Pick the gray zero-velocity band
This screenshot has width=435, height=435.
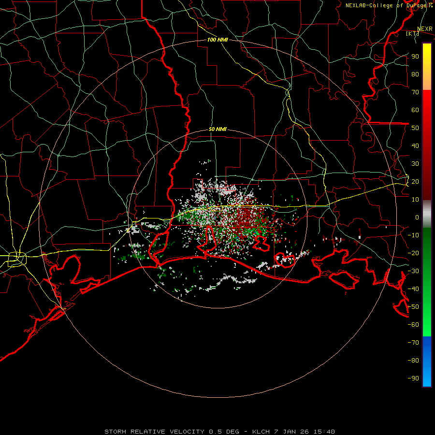click(x=427, y=214)
